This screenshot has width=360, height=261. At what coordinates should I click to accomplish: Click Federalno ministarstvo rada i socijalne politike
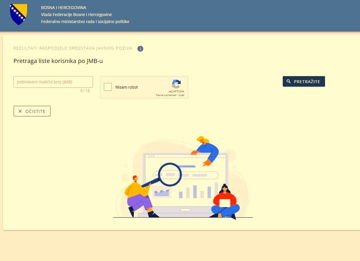pyautogui.click(x=85, y=22)
